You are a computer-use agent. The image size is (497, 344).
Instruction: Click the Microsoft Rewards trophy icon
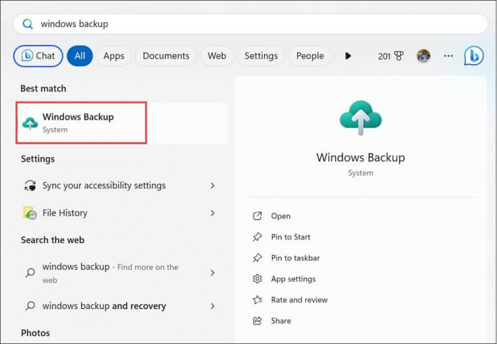pos(399,56)
